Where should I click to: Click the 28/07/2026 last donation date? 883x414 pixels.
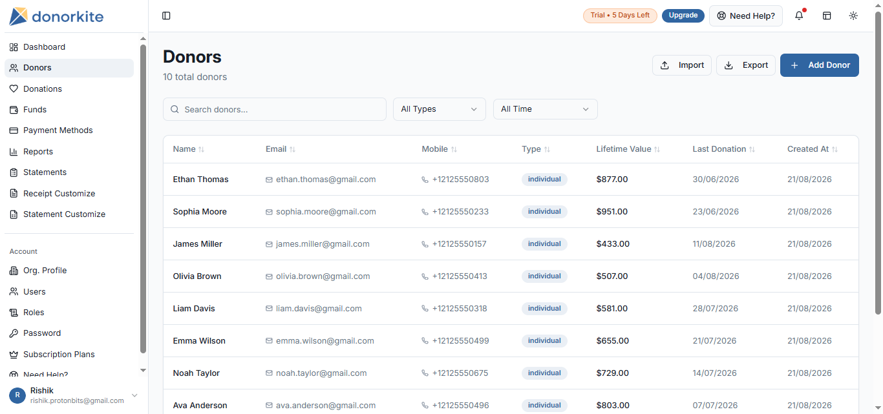(x=716, y=309)
